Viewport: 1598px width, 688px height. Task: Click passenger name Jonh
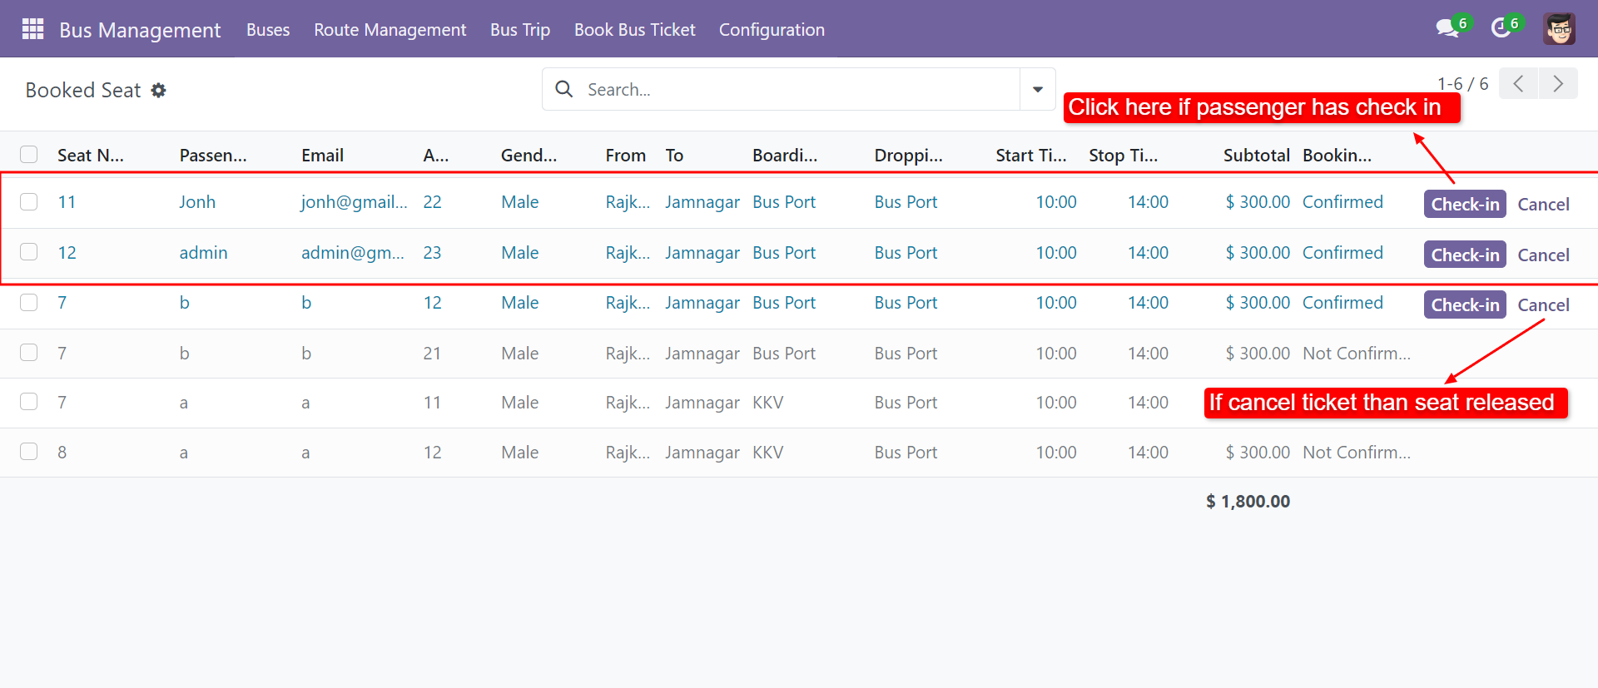click(x=197, y=202)
